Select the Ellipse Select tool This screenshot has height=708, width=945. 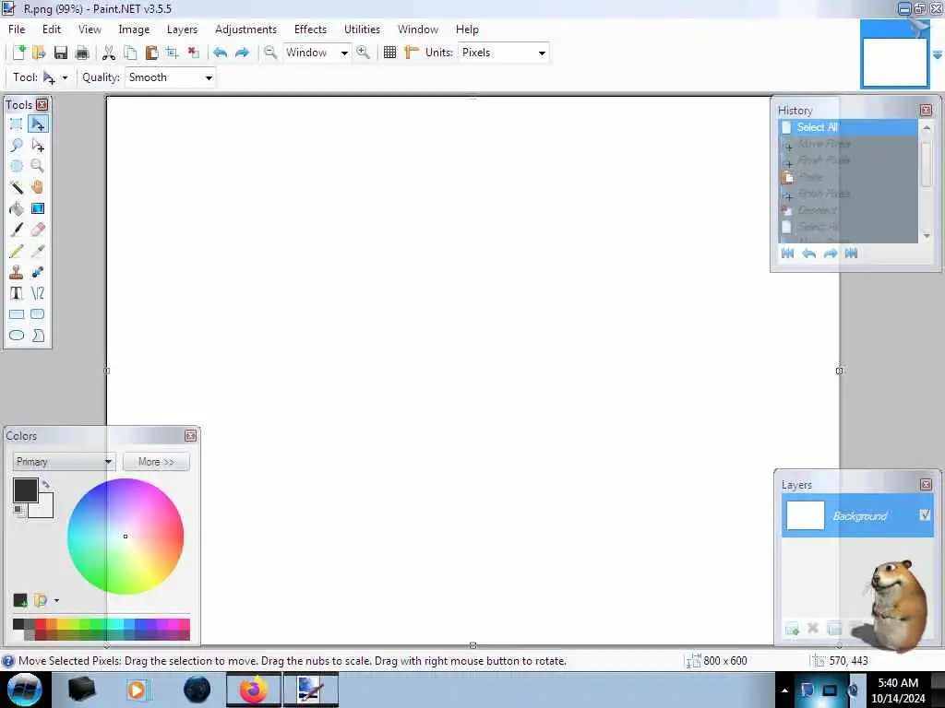point(17,166)
